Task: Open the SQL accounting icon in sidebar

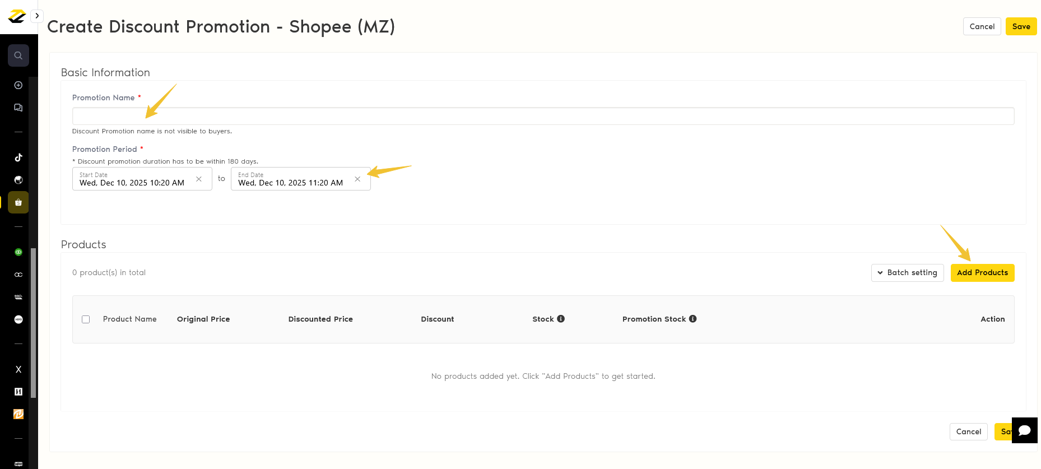Action: (18, 297)
